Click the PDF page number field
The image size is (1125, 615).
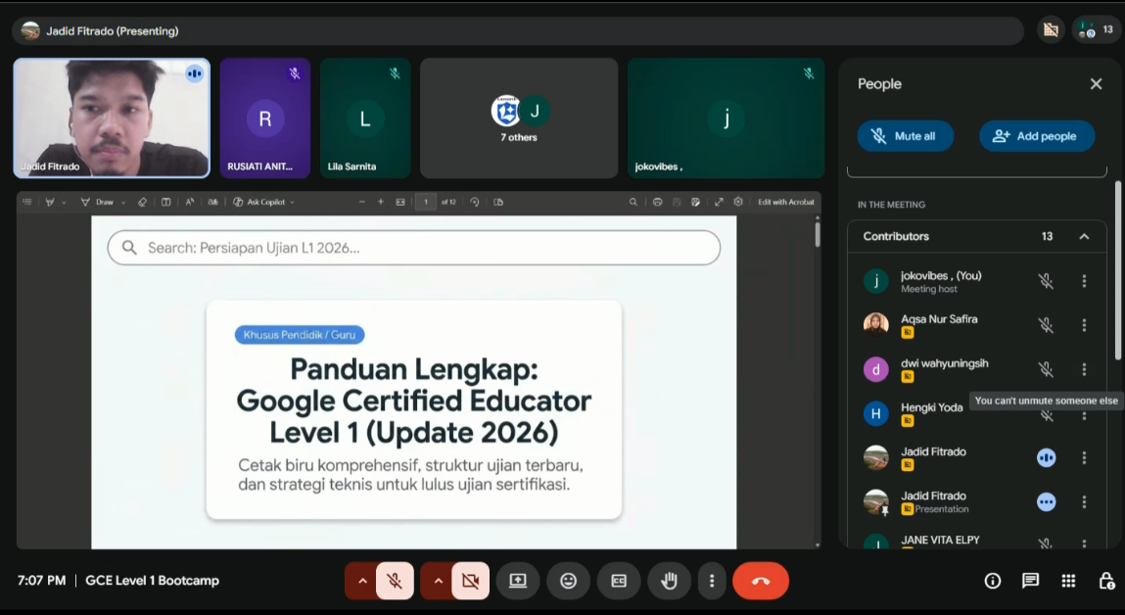(x=426, y=203)
